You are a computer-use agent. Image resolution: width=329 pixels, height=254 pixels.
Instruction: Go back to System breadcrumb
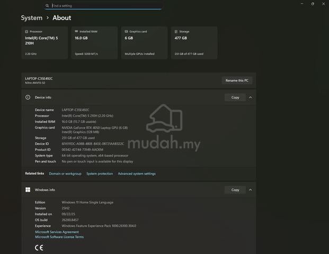pyautogui.click(x=32, y=18)
